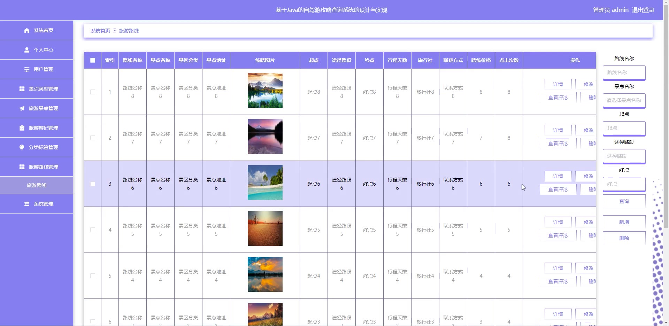Click 修改 button for 路线名称8 row
The width and height of the screenshot is (669, 326).
[x=586, y=84]
